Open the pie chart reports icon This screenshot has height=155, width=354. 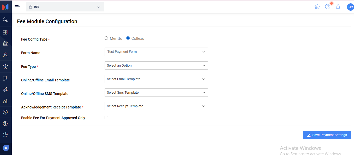5,135
